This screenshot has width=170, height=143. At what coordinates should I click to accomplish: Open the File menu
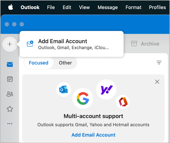point(51,7)
